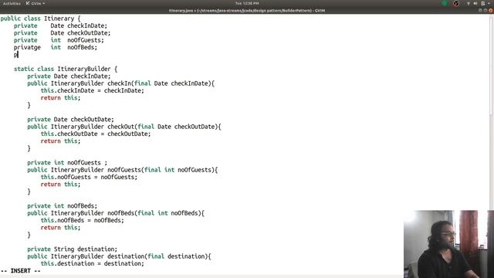
Task: Click the green tray indicator icon
Action: pyautogui.click(x=445, y=3)
